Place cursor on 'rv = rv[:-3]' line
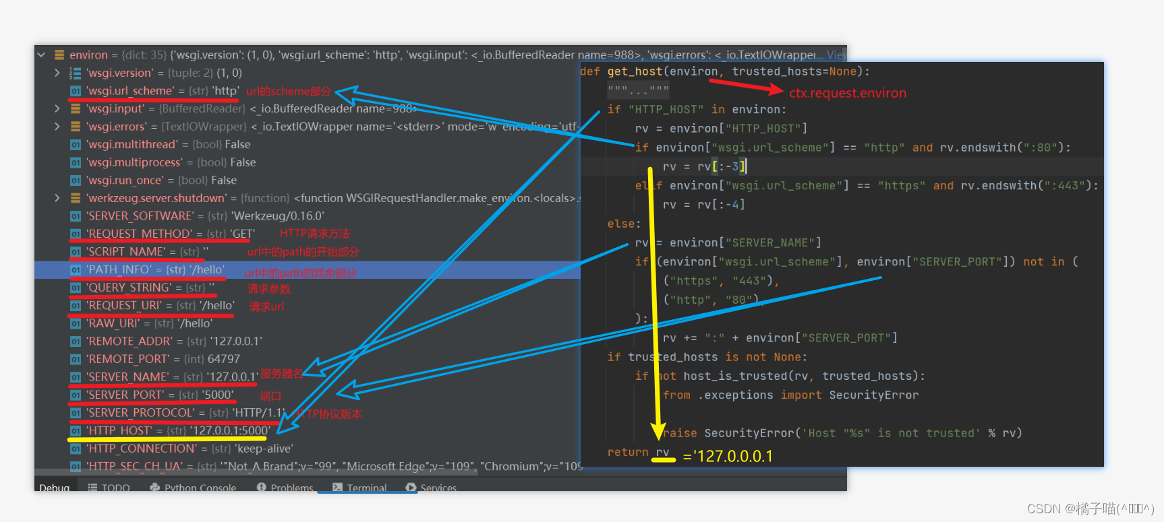The image size is (1164, 522). click(x=705, y=166)
